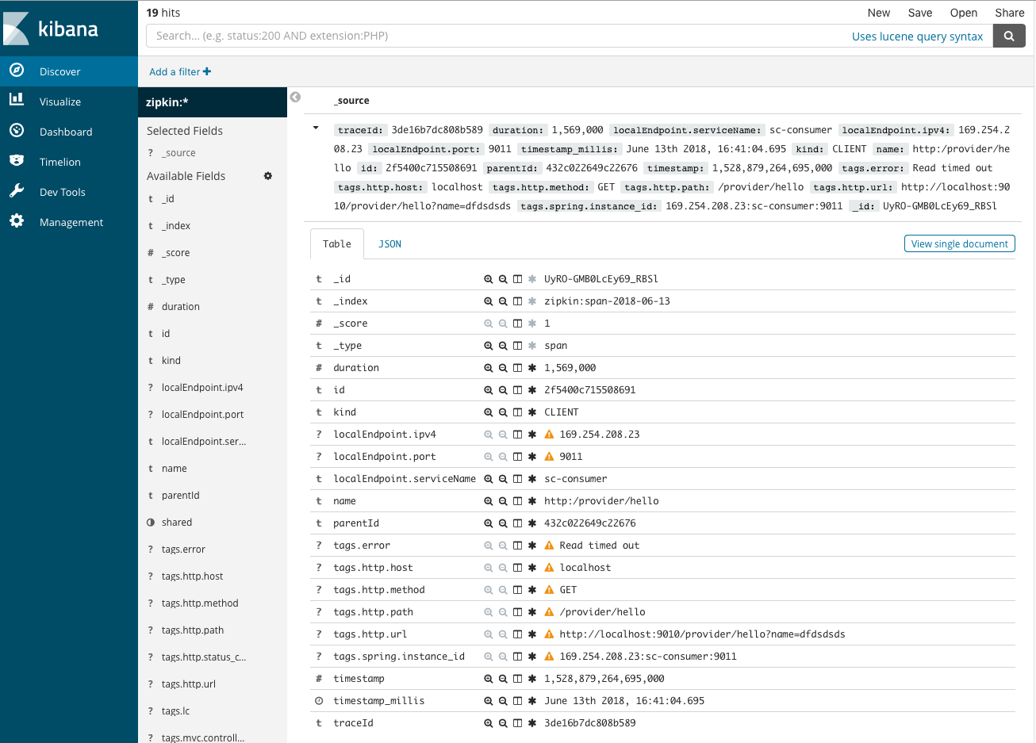This screenshot has width=1036, height=743.
Task: Filter for field present on parentId row
Action: [532, 523]
